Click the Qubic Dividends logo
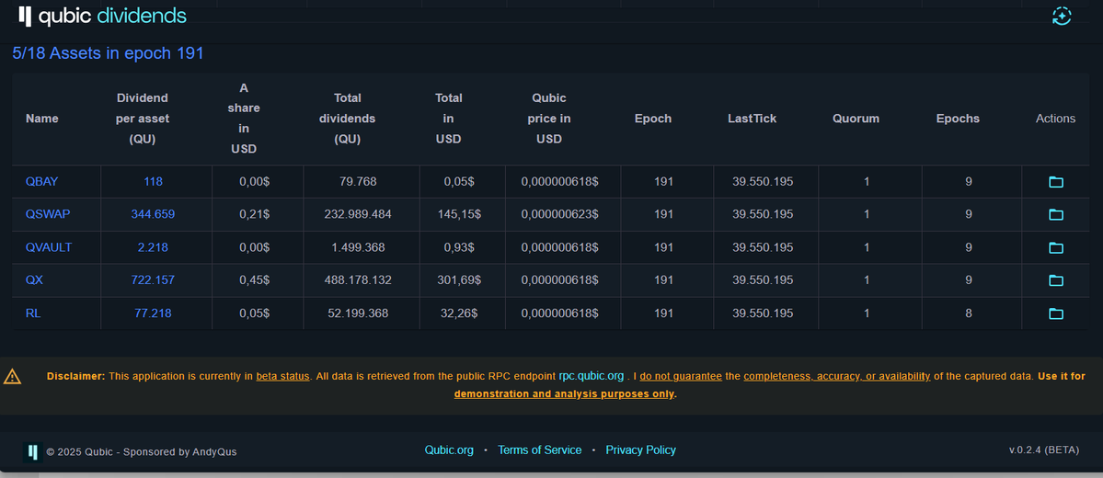The image size is (1103, 478). tap(103, 17)
